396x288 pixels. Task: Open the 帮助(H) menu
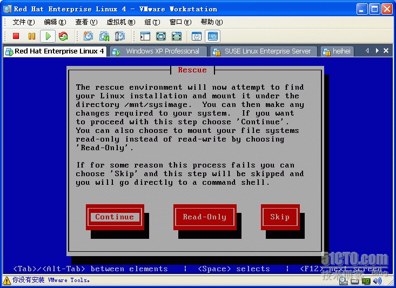click(x=212, y=22)
